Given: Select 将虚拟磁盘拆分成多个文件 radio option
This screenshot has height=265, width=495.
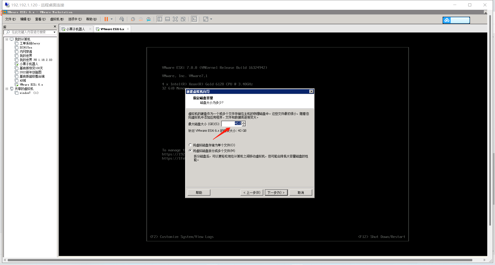Looking at the screenshot, I should (x=190, y=151).
